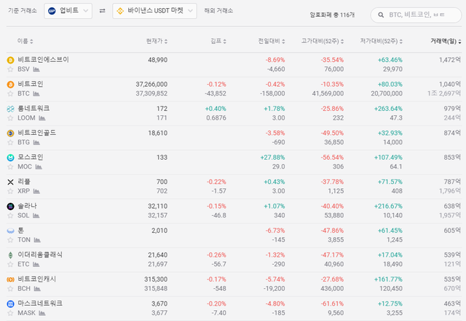Viewport: 466px width, 321px height.
Task: Click the 암호화폐 총 116개 count label
Action: pos(332,15)
